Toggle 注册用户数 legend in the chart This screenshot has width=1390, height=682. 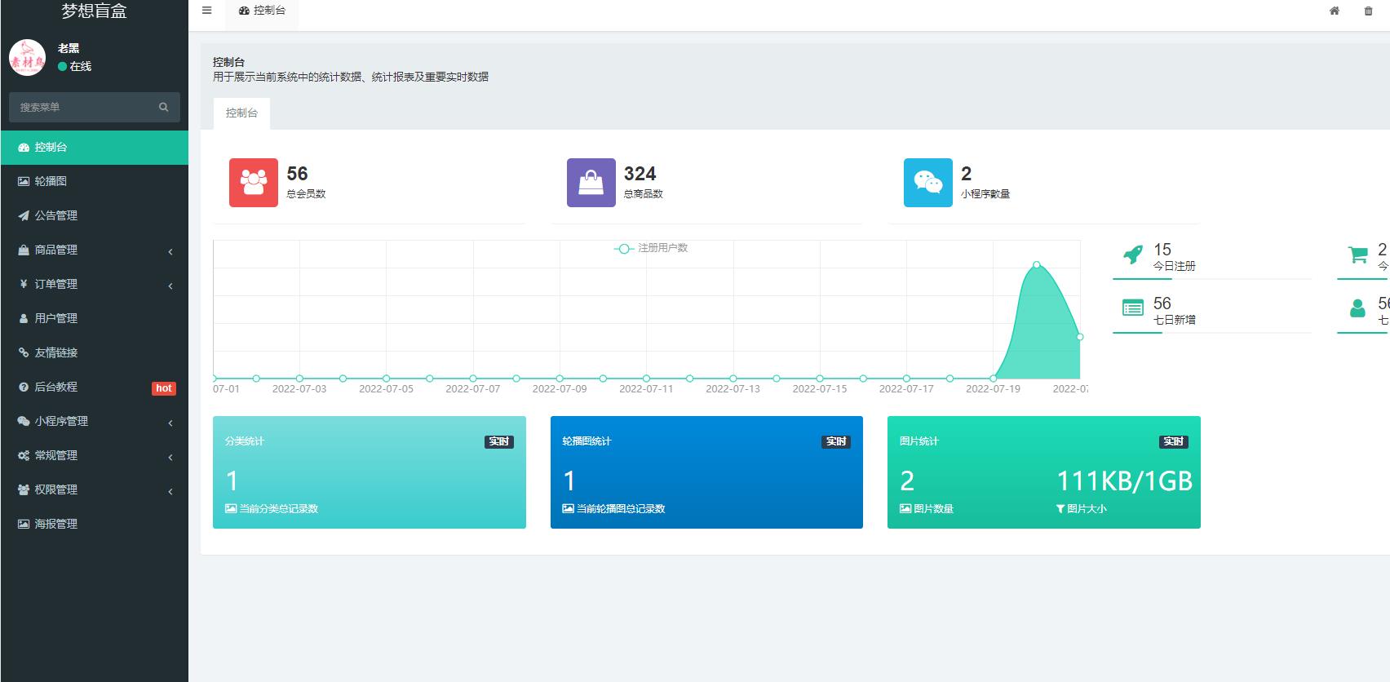point(651,248)
